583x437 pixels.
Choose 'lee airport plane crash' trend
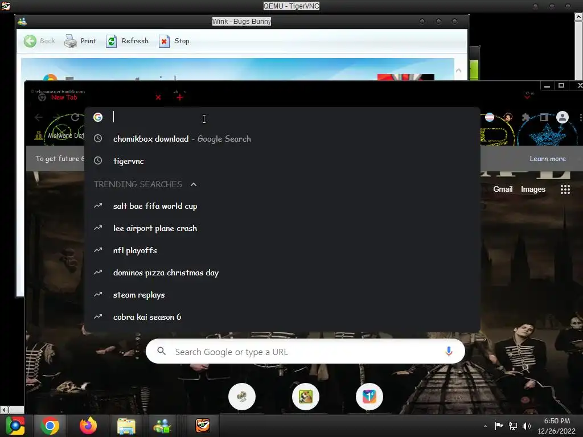(282, 228)
